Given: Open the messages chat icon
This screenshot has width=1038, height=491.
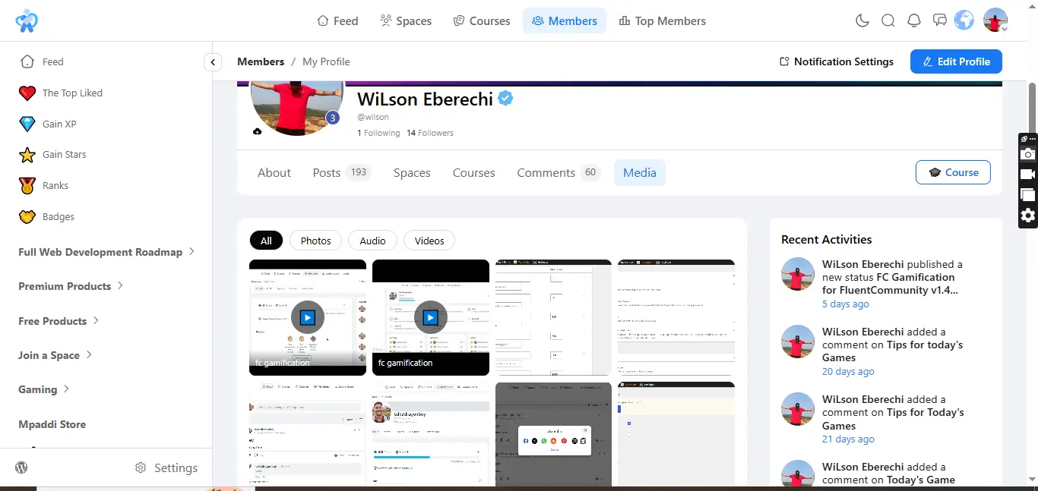Looking at the screenshot, I should pos(940,21).
